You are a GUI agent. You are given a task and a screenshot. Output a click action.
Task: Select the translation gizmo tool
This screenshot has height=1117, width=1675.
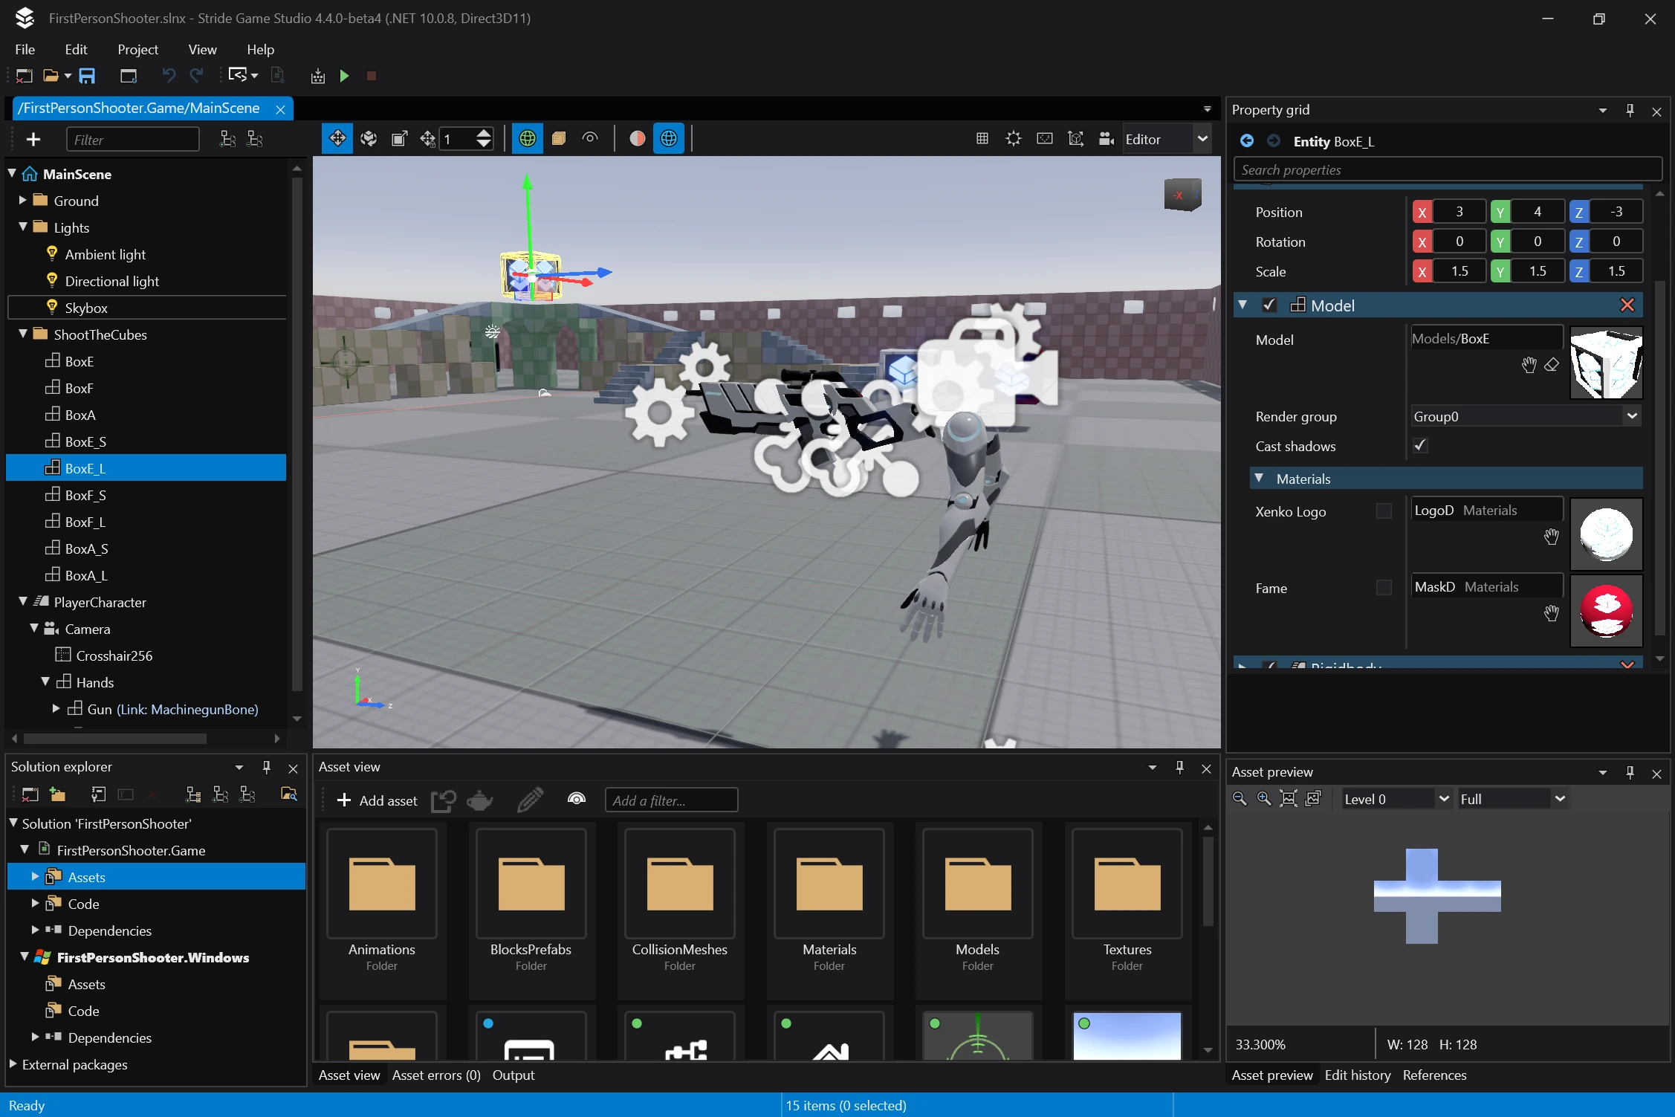point(337,139)
